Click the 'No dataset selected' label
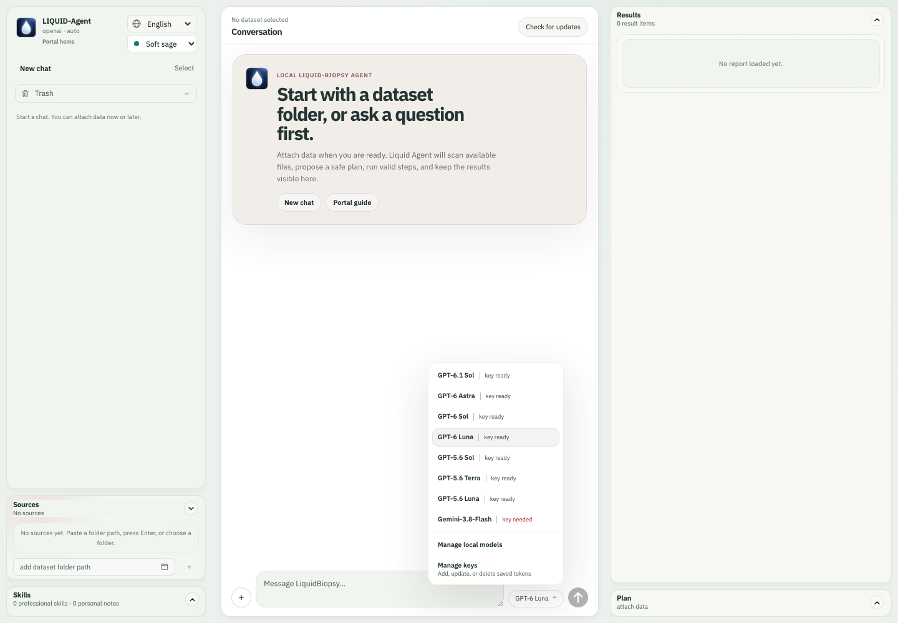898x623 pixels. (x=260, y=20)
